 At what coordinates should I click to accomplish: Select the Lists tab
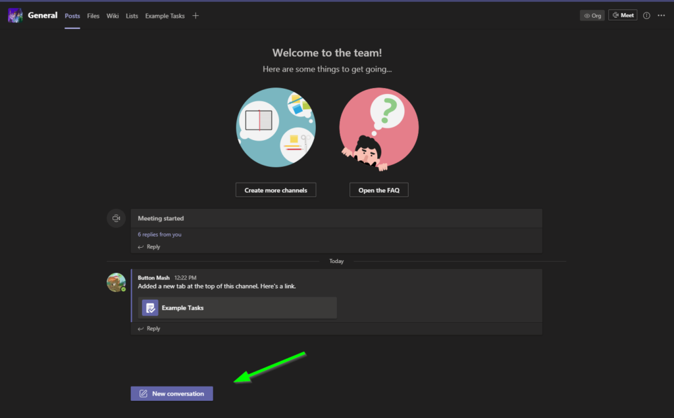132,16
